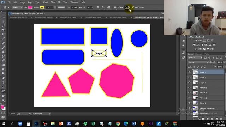This screenshot has width=226, height=127.
Task: Hide the Shape 1 layer
Action: click(189, 83)
